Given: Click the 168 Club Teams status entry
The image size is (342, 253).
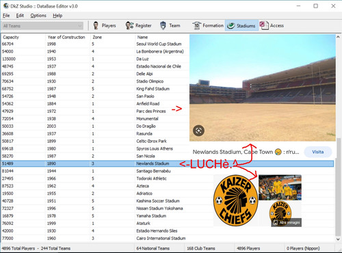Looking at the screenshot, I should [x=201, y=248].
